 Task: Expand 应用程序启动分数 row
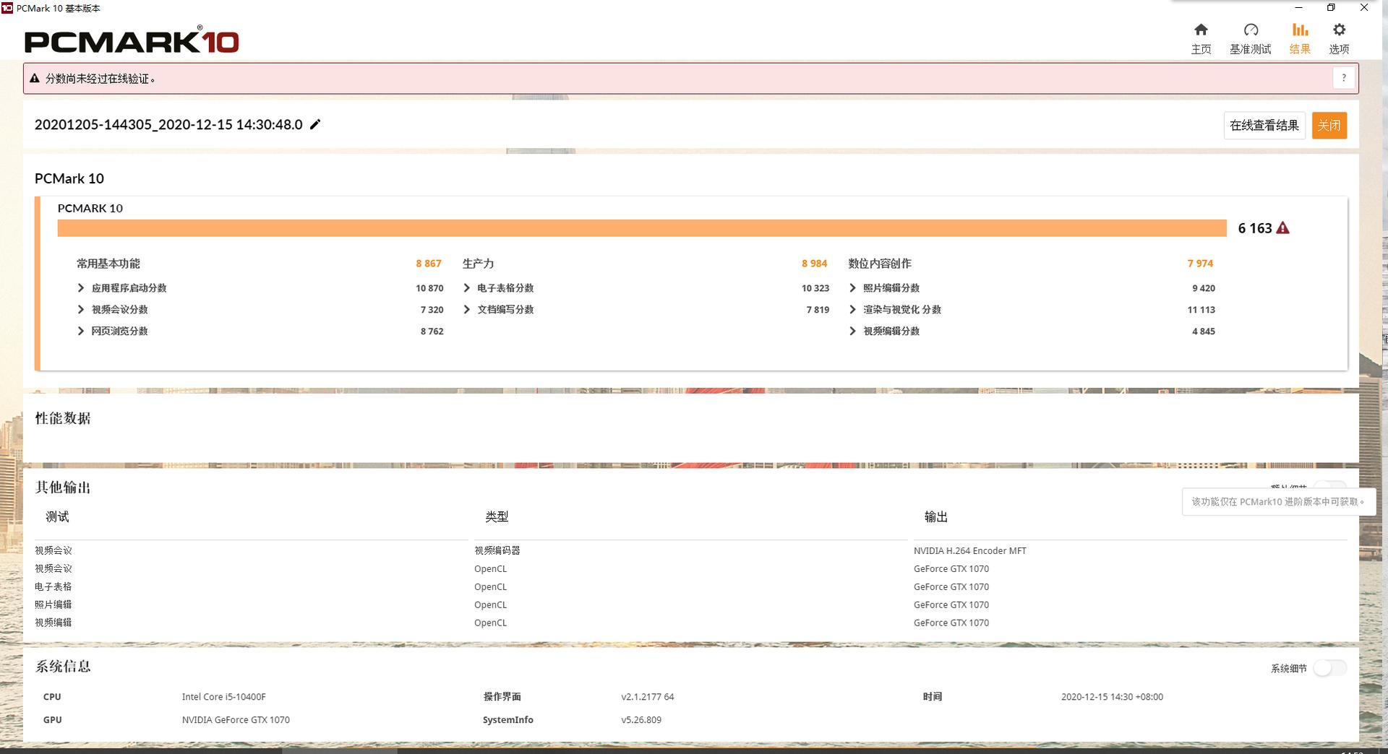[x=81, y=288]
